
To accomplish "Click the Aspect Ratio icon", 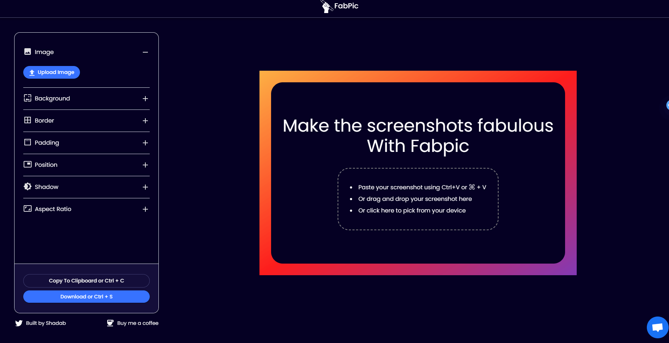I will tap(28, 208).
